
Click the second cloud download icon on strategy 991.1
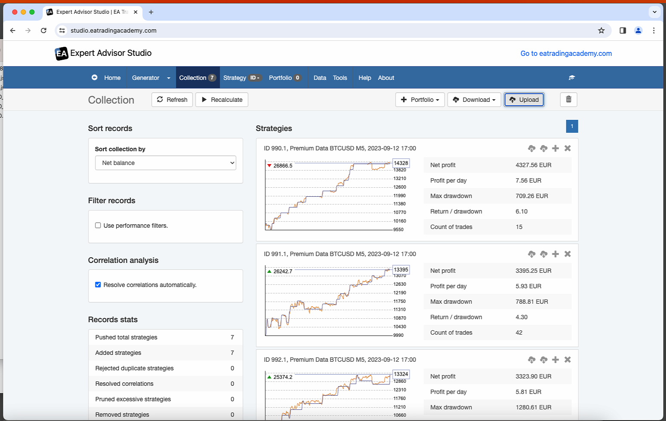point(543,254)
